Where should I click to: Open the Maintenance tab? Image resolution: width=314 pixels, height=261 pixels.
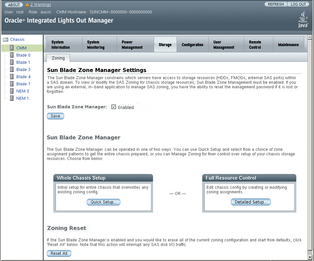click(288, 44)
